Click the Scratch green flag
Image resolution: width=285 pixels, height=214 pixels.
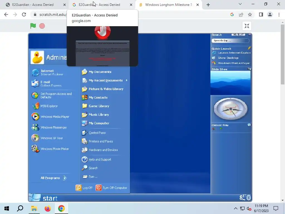pos(33,26)
